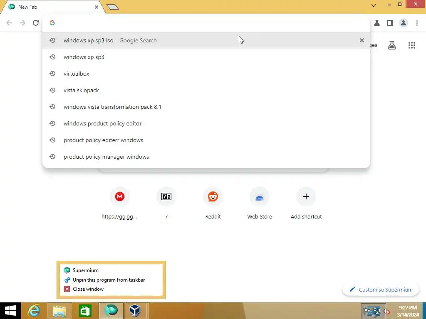
Task: Click the Google G icon in the address bar
Action: 52,23
